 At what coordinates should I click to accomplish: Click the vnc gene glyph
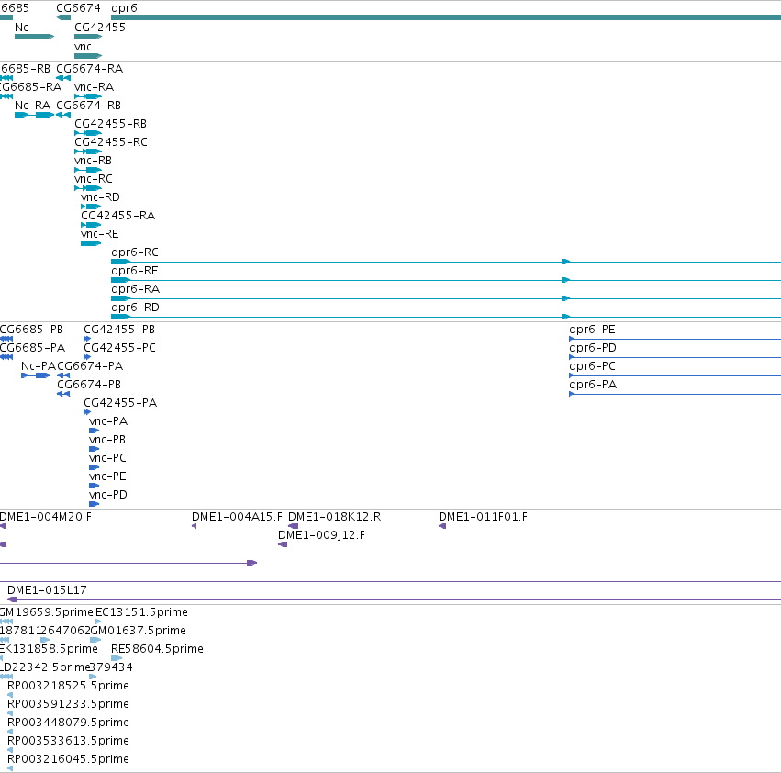point(88,56)
